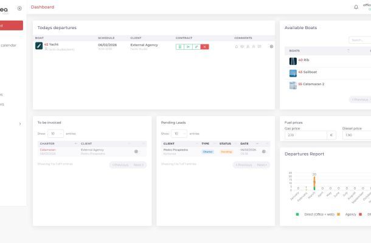Click the Gas price input field
The height and width of the screenshot is (243, 371).
click(x=306, y=135)
